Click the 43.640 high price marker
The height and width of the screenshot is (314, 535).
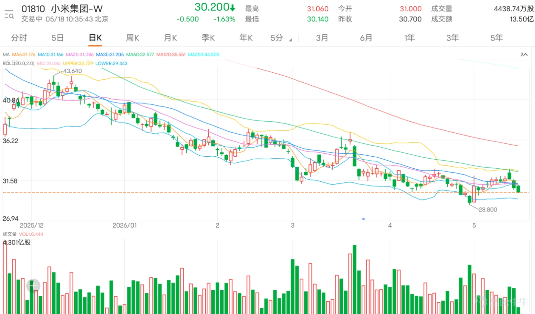(x=73, y=71)
